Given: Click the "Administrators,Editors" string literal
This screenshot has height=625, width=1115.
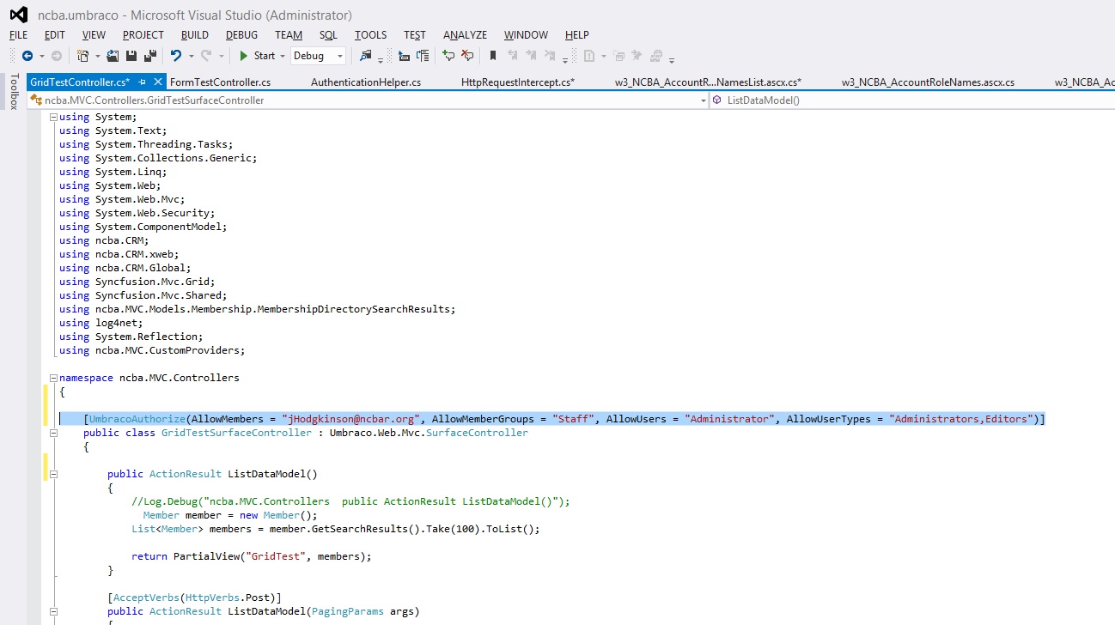Looking at the screenshot, I should [x=960, y=419].
